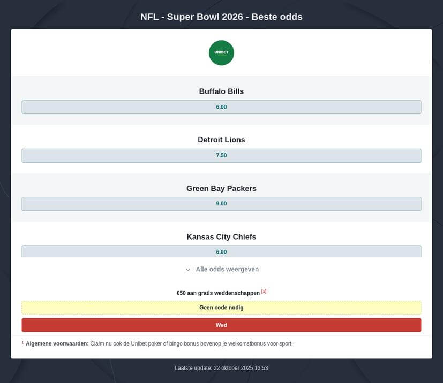Click the Laatste update timestamp
This screenshot has width=443, height=383.
[x=221, y=368]
